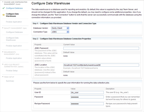Open the completed Configure Database step under /ccm
This screenshot has height=112, width=144.
point(14,8)
